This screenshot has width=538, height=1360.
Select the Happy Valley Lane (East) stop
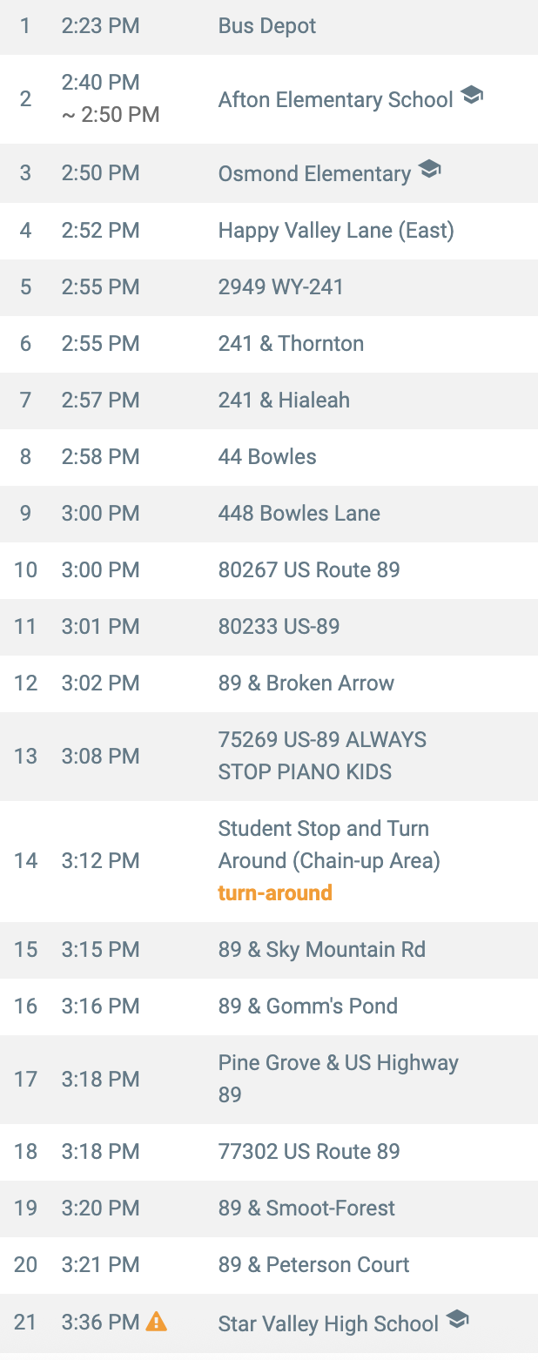pos(336,231)
